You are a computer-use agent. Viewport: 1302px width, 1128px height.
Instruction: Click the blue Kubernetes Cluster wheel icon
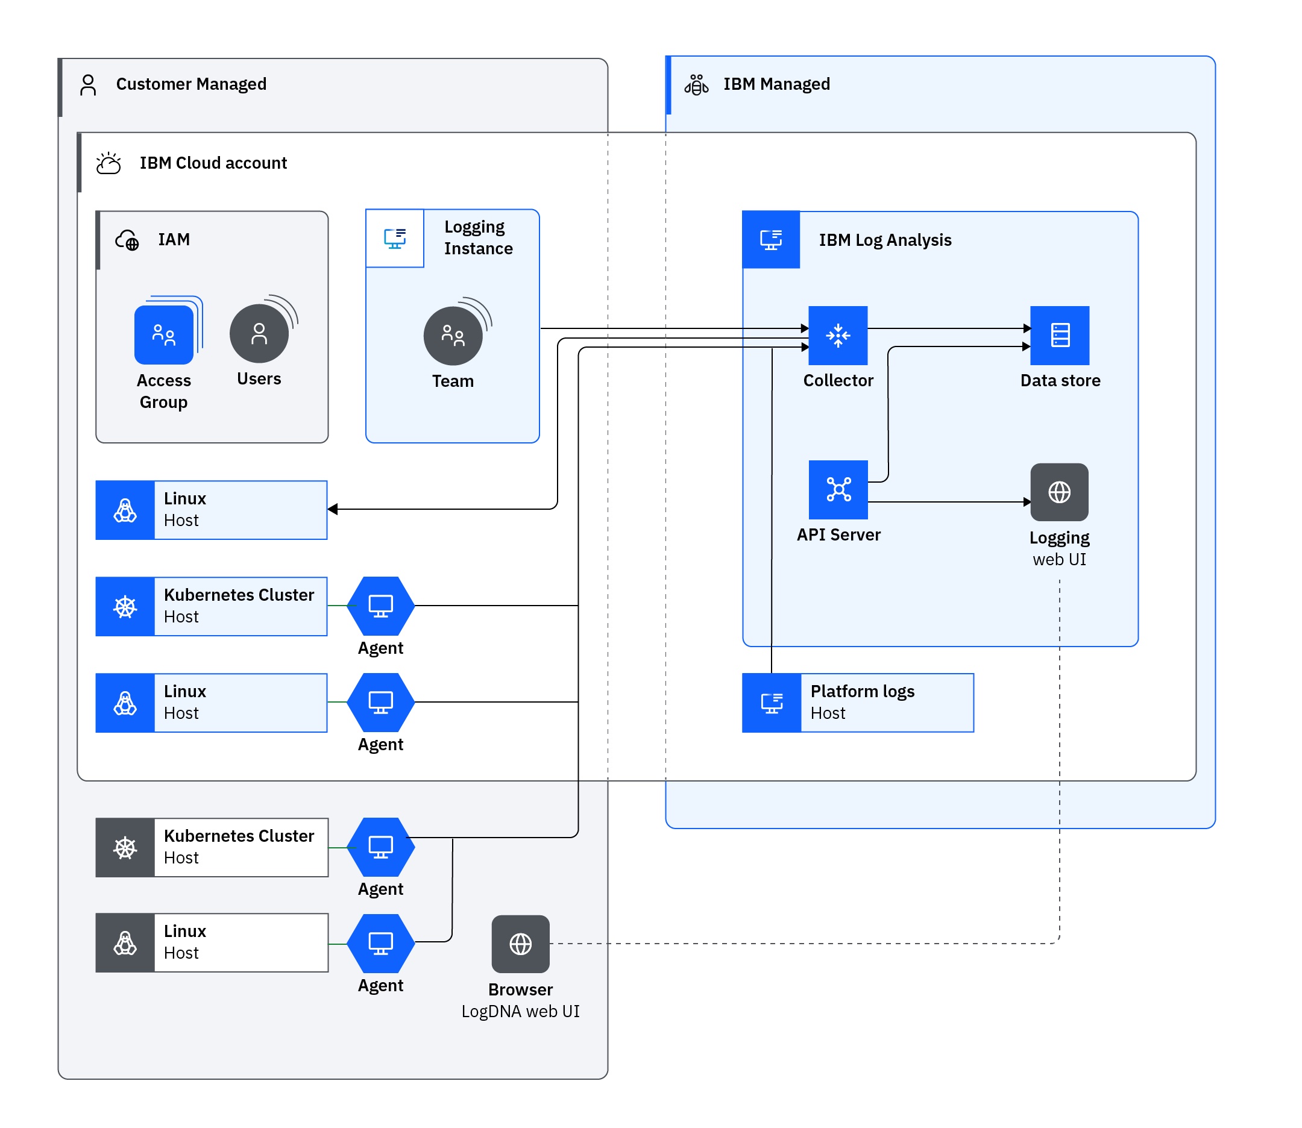[x=125, y=607]
